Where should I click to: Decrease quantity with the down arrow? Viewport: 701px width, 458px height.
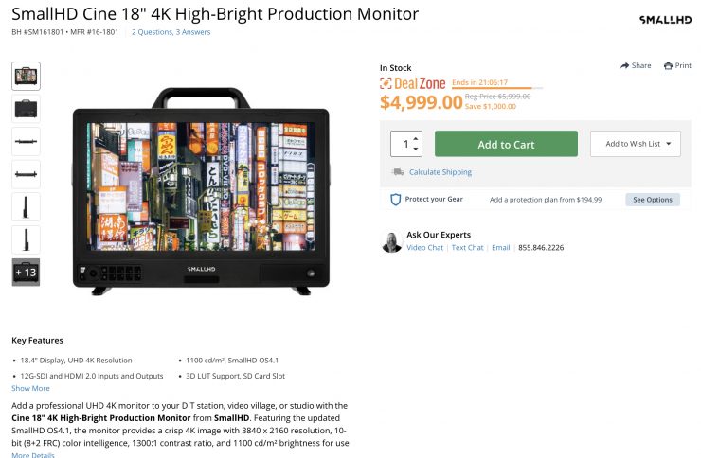pos(416,150)
